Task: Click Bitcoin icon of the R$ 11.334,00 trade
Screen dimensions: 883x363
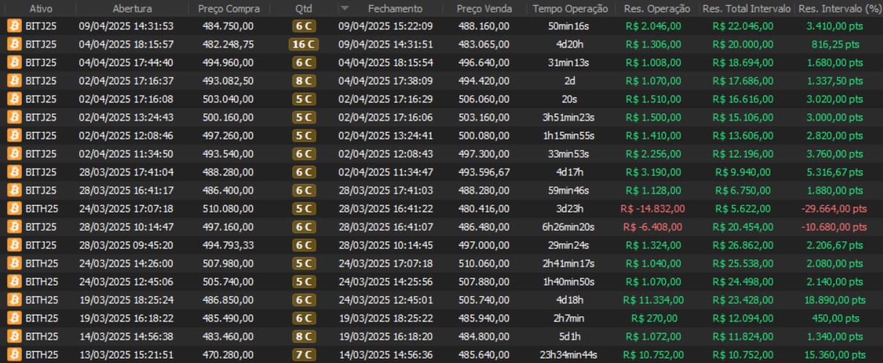Action: point(13,299)
